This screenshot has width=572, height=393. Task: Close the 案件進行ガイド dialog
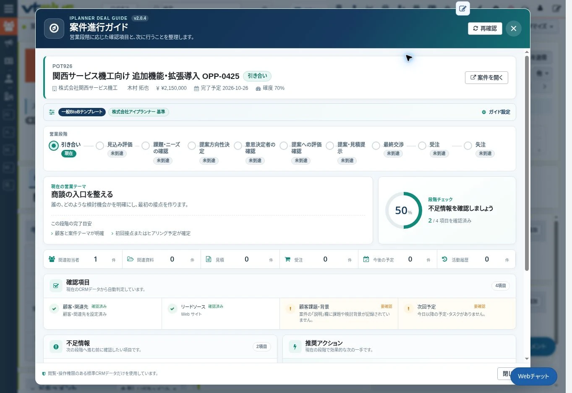pos(514,29)
